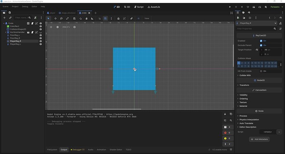Select the ColorRect node in scene tree

point(14,26)
